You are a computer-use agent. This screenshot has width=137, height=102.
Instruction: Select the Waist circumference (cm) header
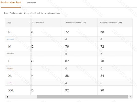(x=111, y=23)
